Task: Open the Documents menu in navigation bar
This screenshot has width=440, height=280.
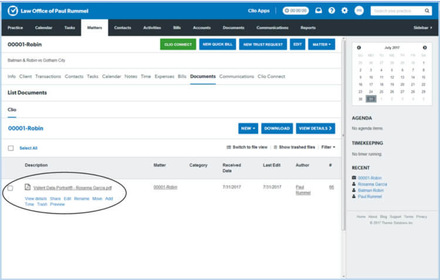Action: (x=233, y=28)
